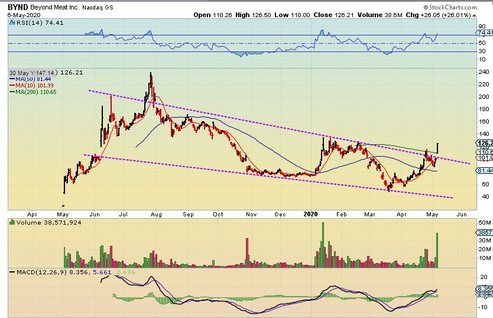The image size is (493, 318).
Task: Click the green MA(200) legend line marker
Action: 11,89
